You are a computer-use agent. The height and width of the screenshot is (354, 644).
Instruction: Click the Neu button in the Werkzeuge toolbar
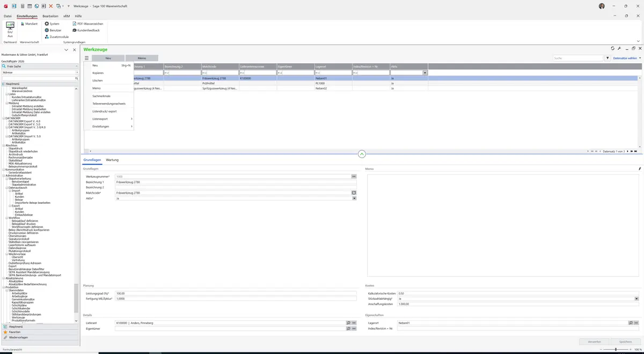click(108, 58)
